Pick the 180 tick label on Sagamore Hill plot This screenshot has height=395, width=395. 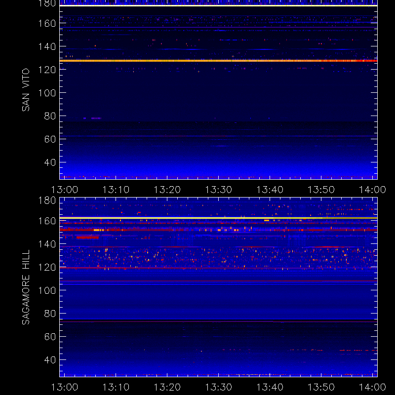point(47,200)
